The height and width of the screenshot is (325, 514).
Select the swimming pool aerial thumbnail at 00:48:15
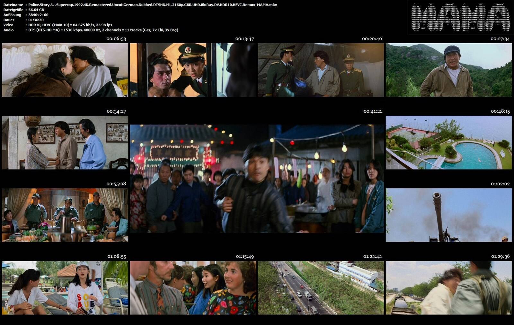pyautogui.click(x=449, y=142)
